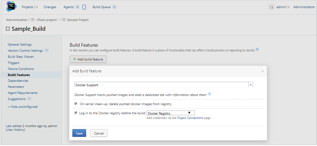Click the Version Control Settings count badge
317x146 pixels.
47,51
